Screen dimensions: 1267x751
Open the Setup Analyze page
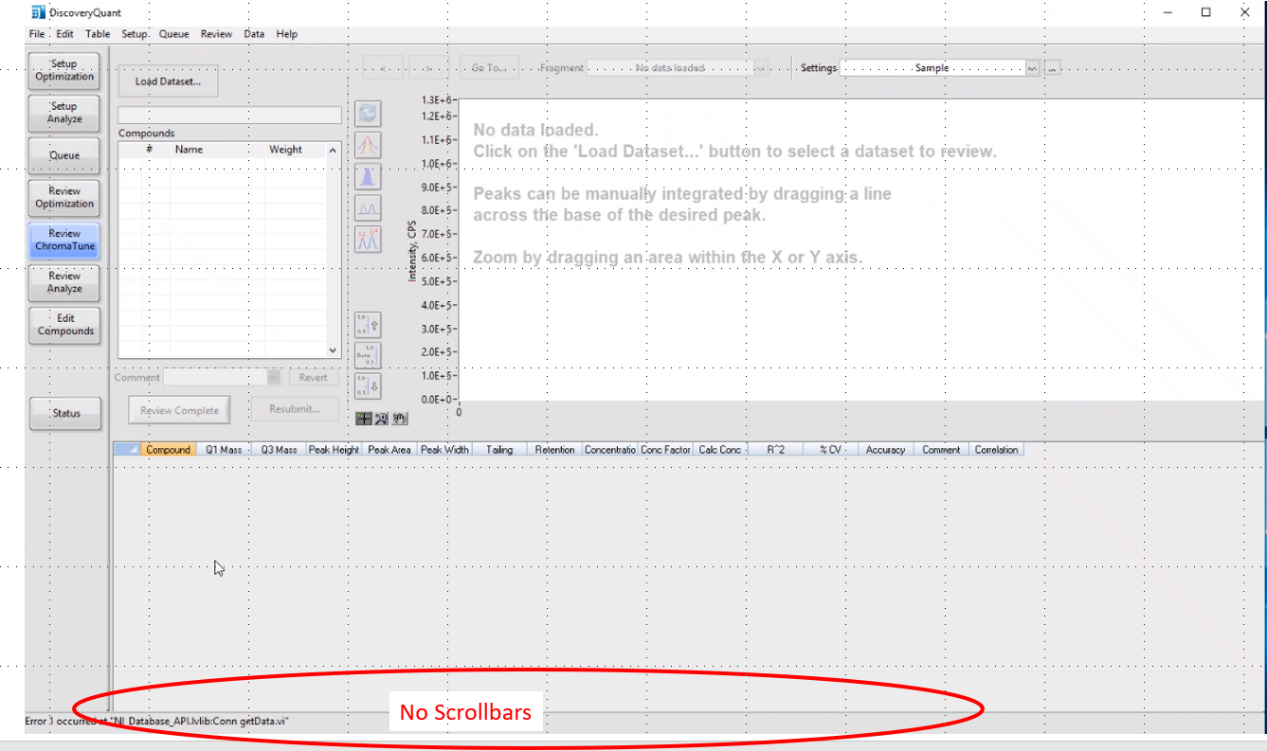64,113
